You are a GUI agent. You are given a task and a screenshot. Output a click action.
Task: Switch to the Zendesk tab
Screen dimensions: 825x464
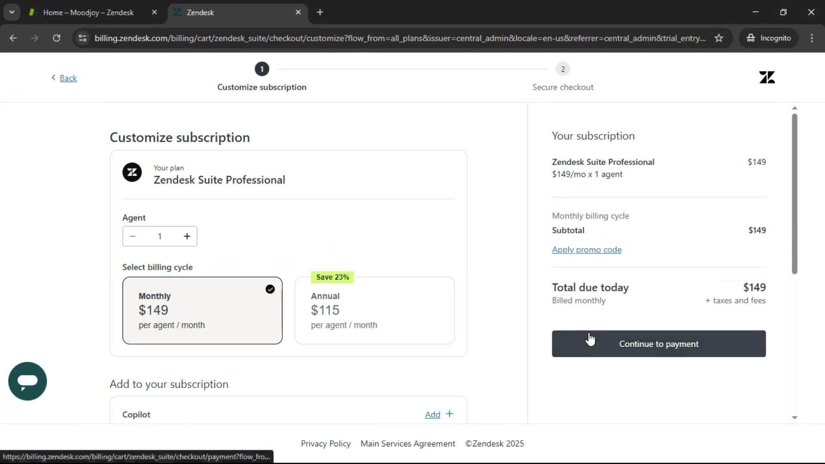pyautogui.click(x=238, y=12)
